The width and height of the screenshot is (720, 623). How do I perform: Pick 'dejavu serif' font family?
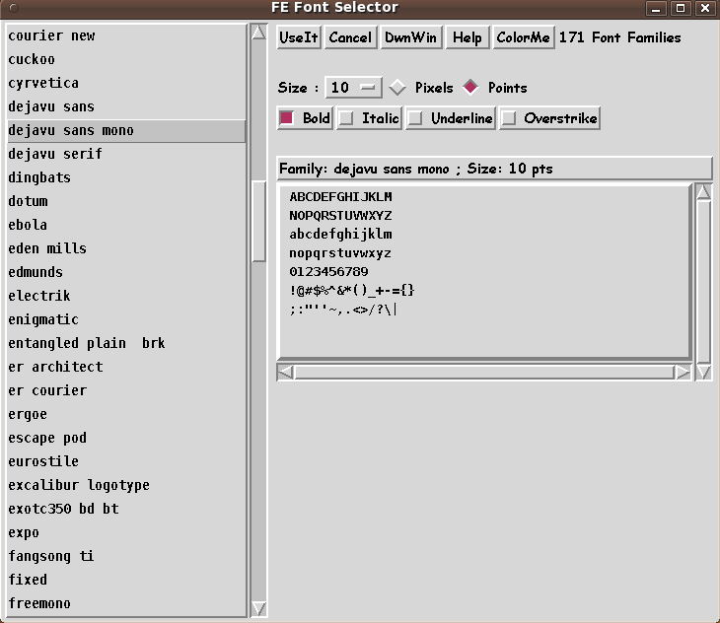126,154
